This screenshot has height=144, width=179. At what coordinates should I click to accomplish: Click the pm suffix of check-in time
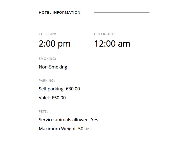coord(64,44)
